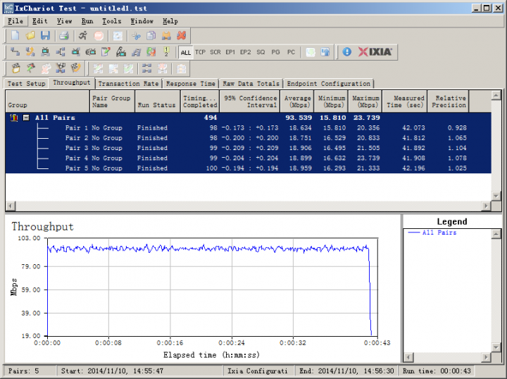
Task: Click the IXIA logo
Action: click(x=375, y=51)
